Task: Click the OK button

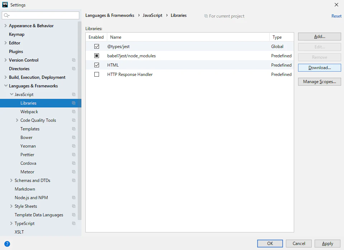Action: [x=270, y=244]
